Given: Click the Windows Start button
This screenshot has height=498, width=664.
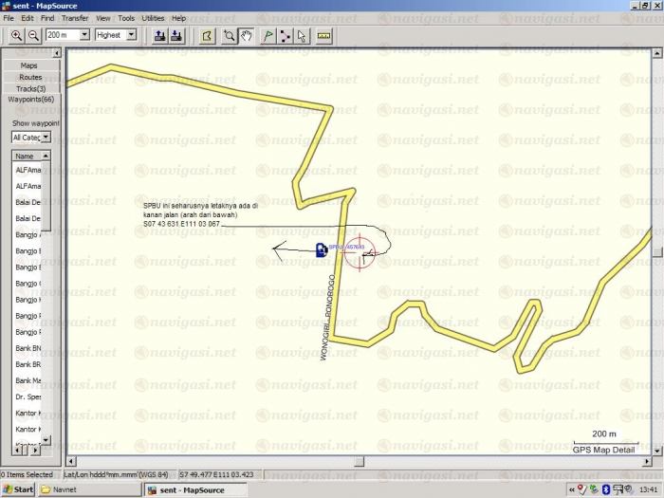Looking at the screenshot, I should [x=18, y=489].
